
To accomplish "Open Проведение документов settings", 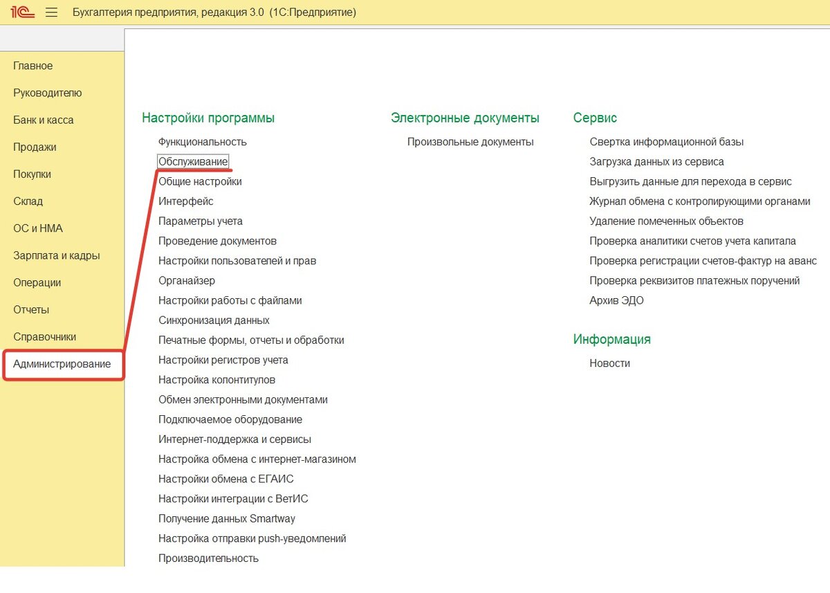I will (217, 241).
